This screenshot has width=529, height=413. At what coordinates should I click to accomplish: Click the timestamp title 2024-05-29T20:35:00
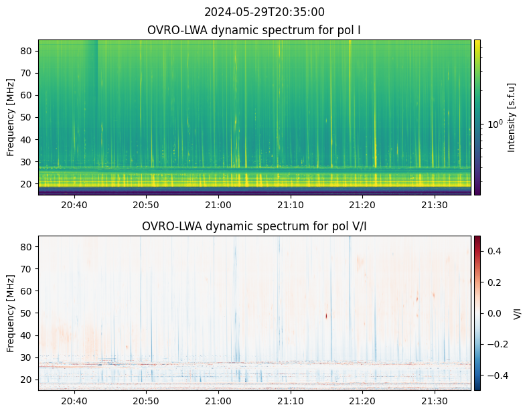pos(264,12)
